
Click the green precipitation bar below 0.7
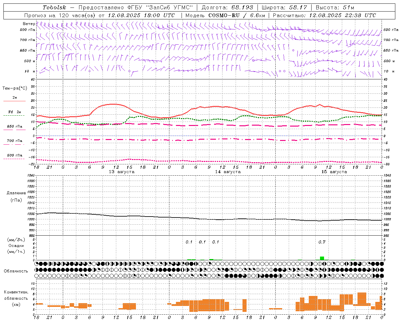(322, 258)
